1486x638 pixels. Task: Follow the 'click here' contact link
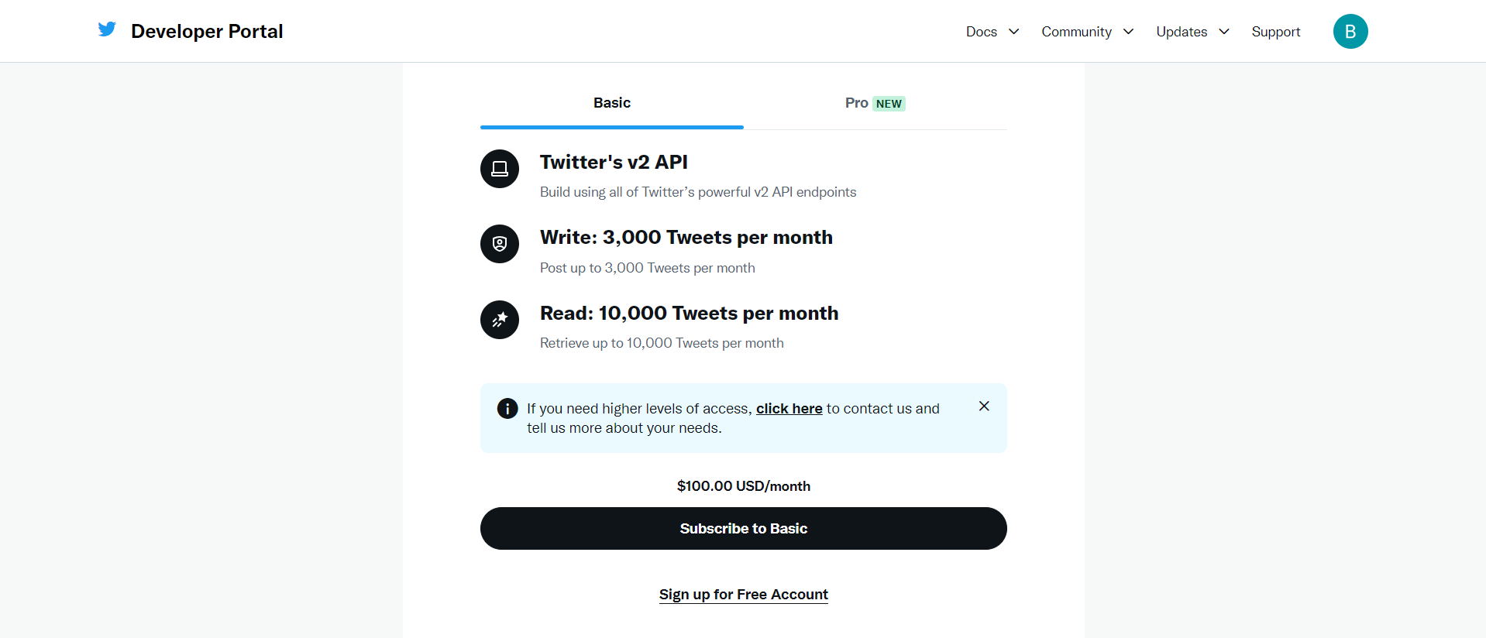pyautogui.click(x=789, y=409)
